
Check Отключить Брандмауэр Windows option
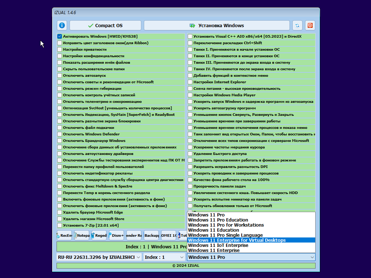pos(60,141)
